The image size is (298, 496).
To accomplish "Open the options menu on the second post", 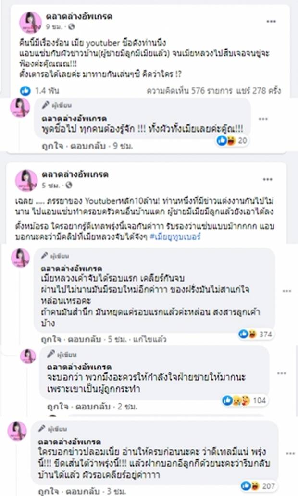I will (267, 179).
